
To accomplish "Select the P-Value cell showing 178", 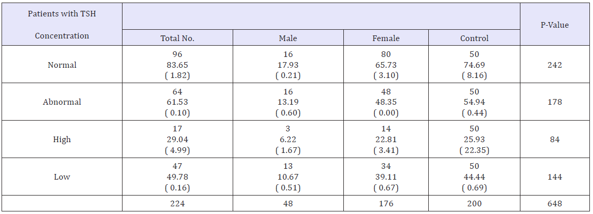I will (554, 102).
